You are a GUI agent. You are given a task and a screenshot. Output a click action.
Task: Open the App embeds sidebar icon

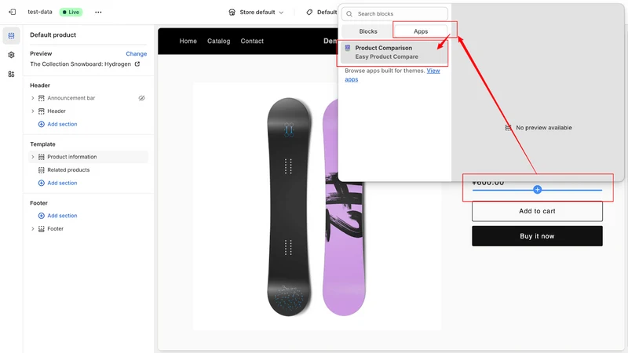(11, 74)
